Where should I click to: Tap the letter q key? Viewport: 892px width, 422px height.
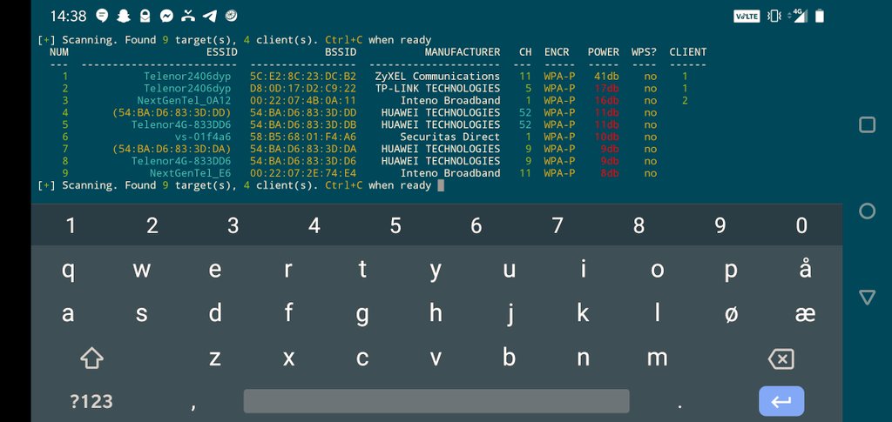click(68, 269)
